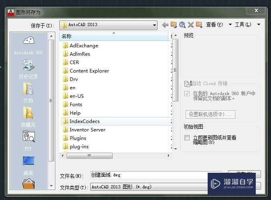This screenshot has height=200, width=271.
Task: Click horizontal scroll right arrow
Action: (x=168, y=156)
